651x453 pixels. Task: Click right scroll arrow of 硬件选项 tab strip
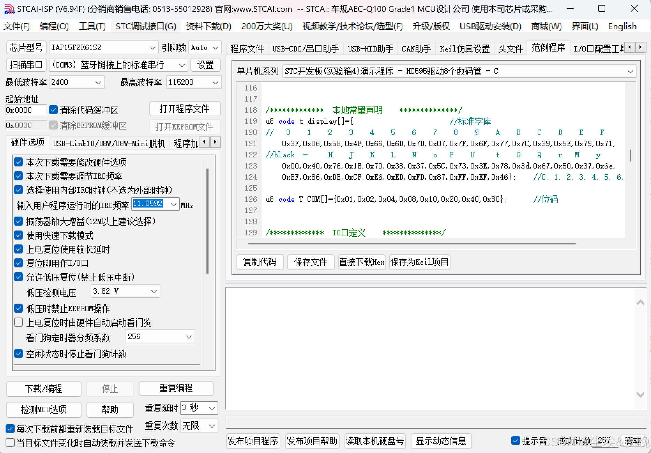click(x=215, y=142)
